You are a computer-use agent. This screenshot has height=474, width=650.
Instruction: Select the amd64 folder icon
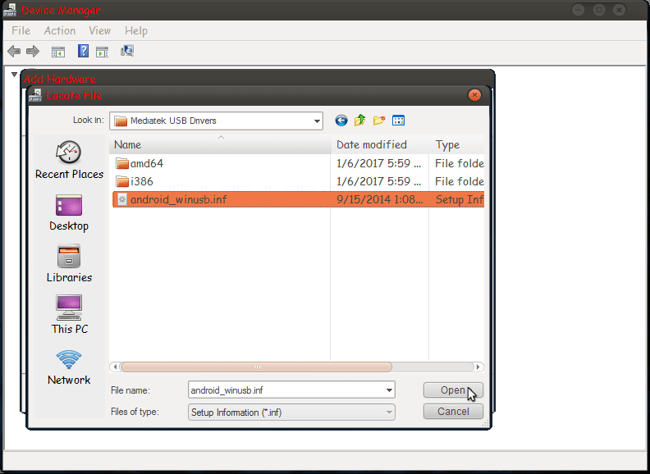point(122,163)
